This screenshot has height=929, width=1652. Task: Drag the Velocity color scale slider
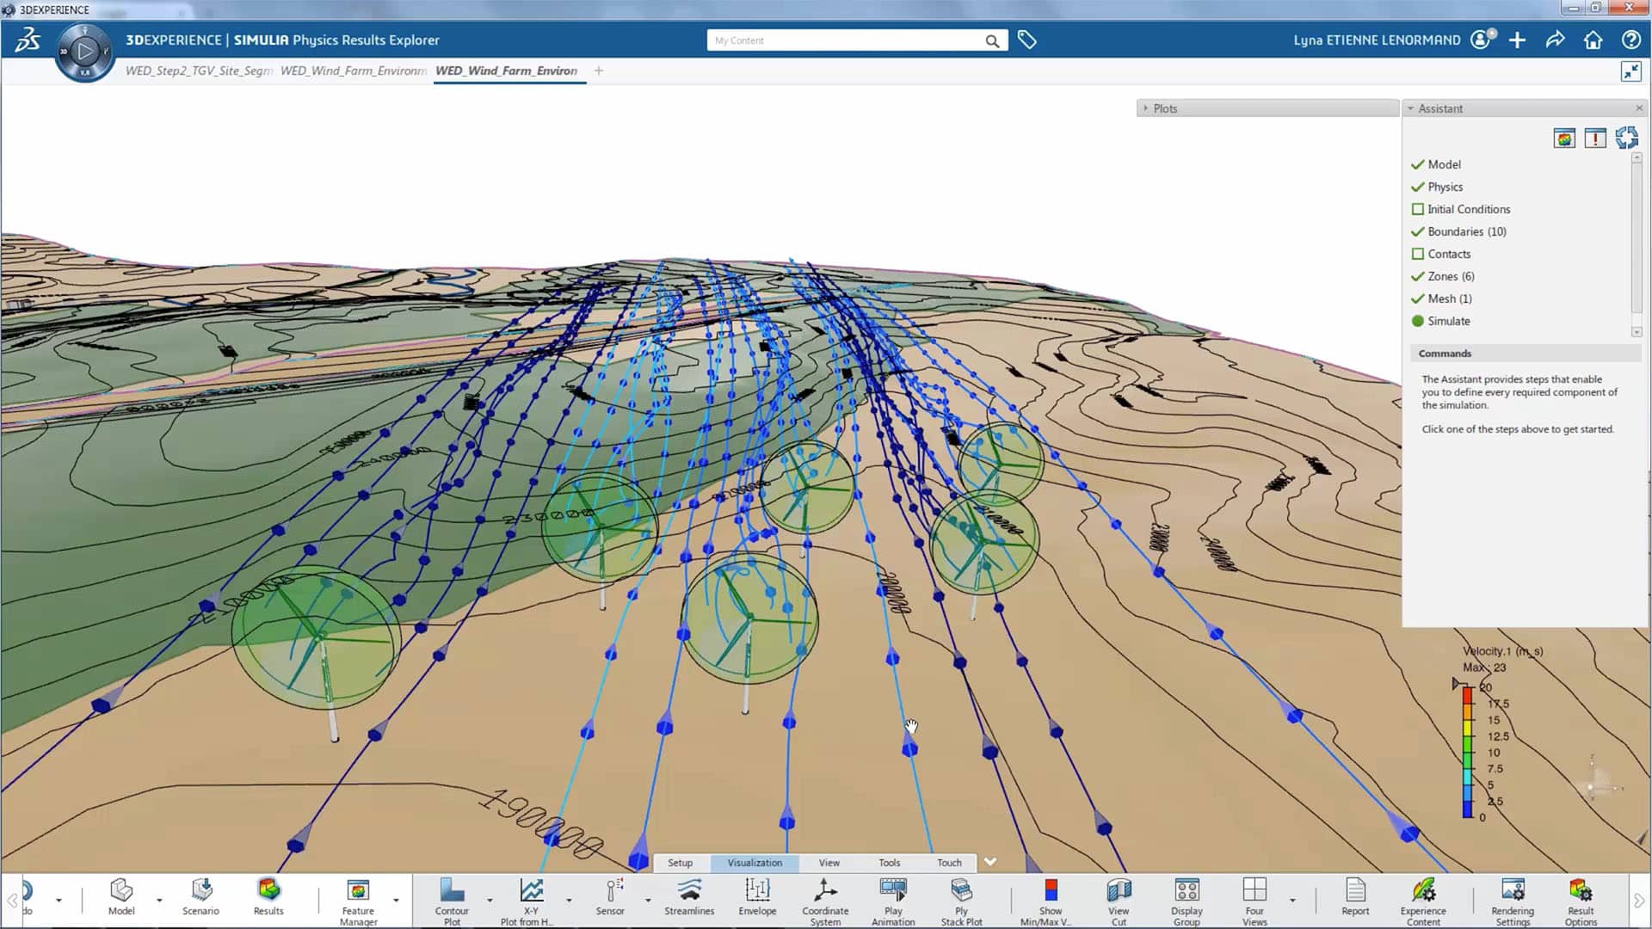pos(1456,683)
